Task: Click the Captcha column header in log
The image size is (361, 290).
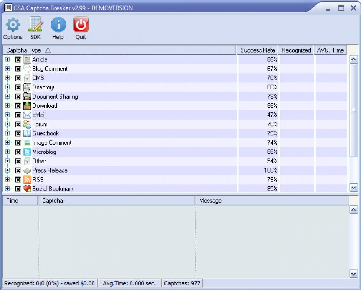Action: coord(116,201)
